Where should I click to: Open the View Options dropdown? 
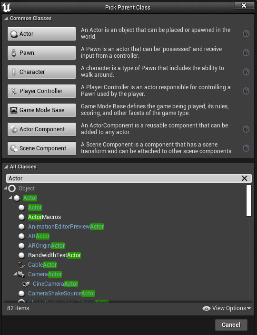[227, 308]
